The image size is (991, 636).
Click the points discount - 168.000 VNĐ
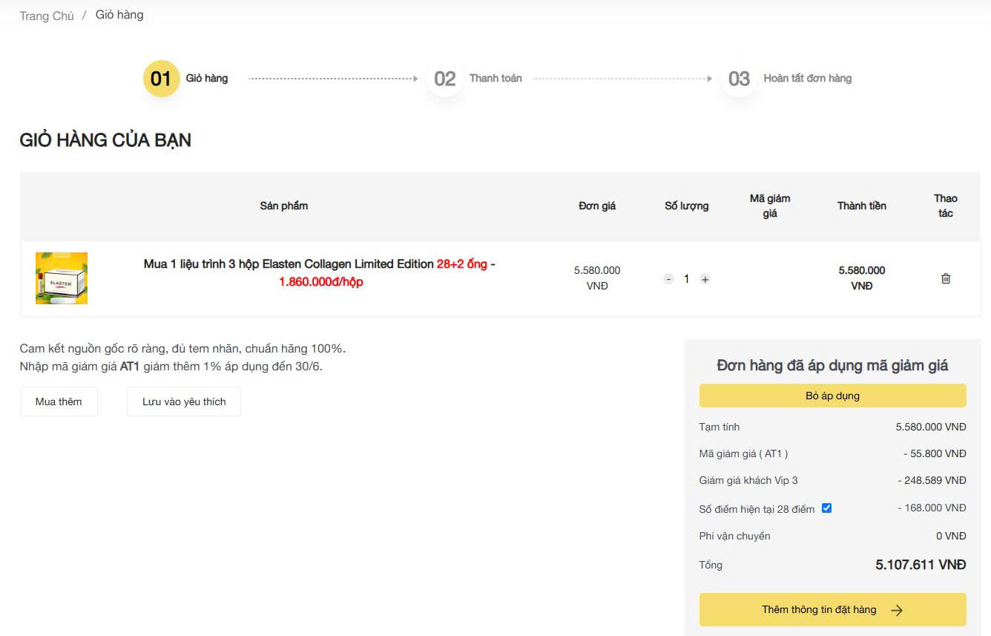pyautogui.click(x=932, y=508)
